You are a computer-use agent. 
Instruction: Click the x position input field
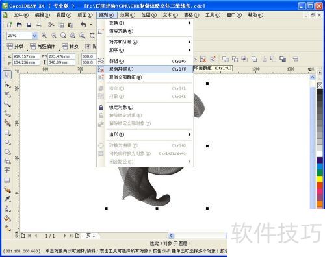tap(26, 56)
